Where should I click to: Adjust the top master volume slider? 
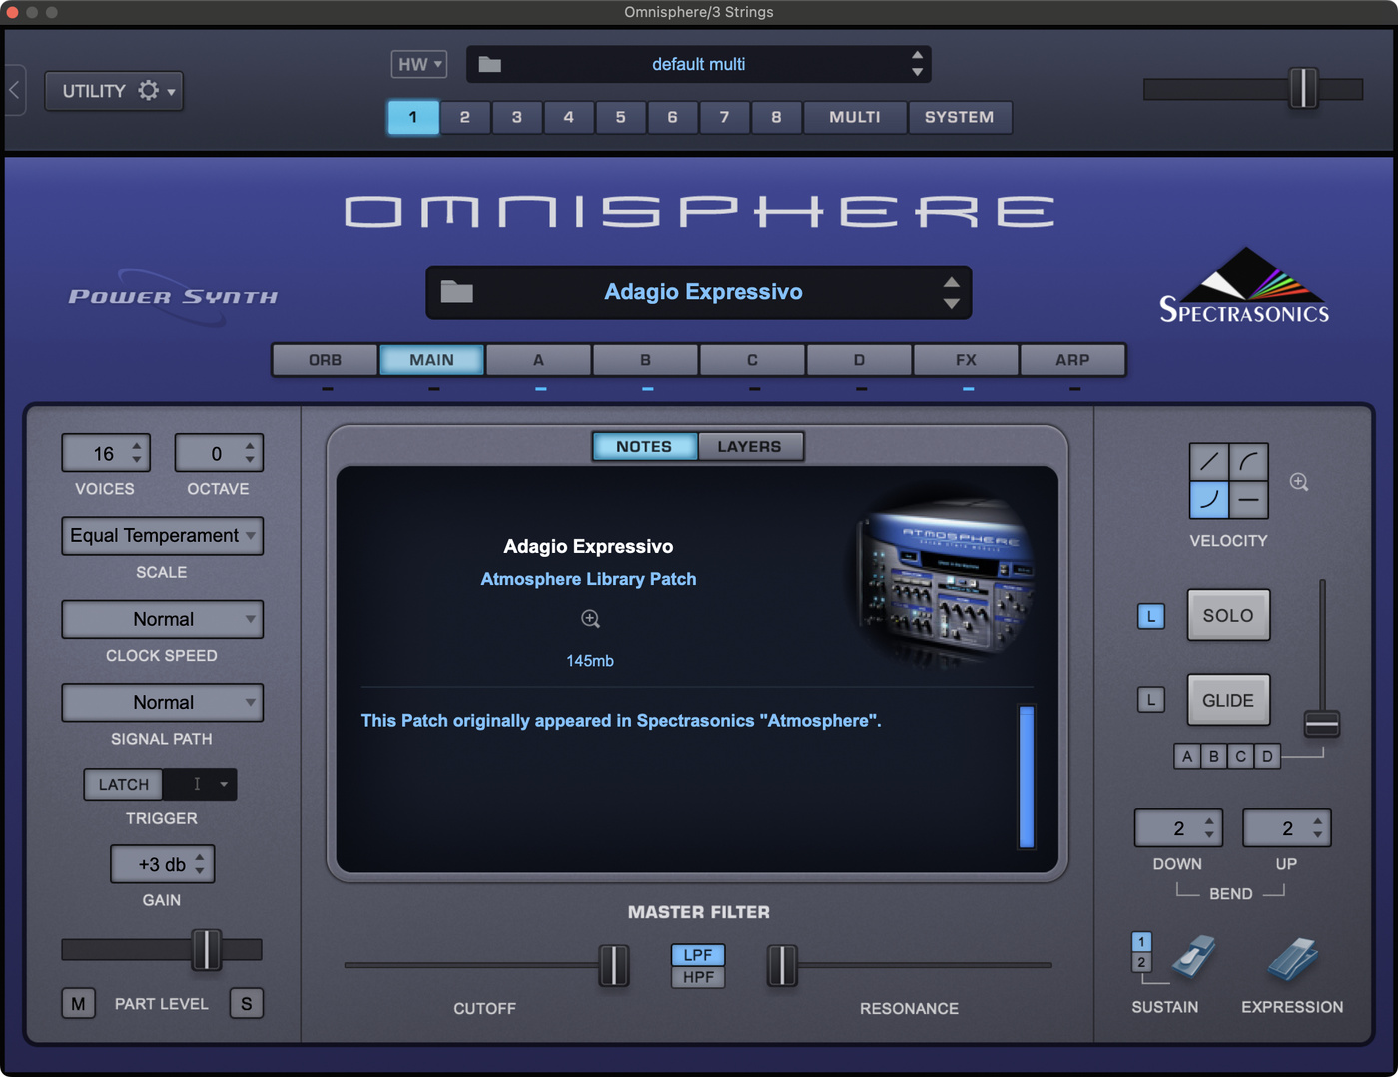1303,88
